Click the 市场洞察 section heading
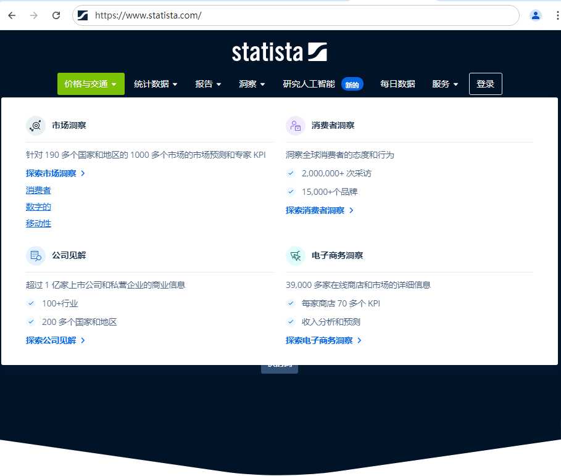561x476 pixels. (69, 125)
